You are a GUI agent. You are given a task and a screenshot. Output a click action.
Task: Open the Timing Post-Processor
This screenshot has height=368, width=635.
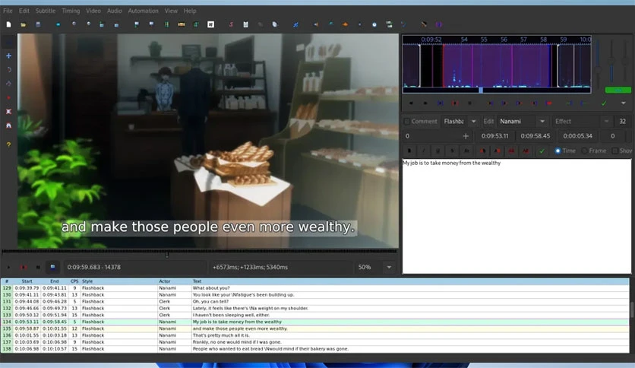[x=374, y=24]
